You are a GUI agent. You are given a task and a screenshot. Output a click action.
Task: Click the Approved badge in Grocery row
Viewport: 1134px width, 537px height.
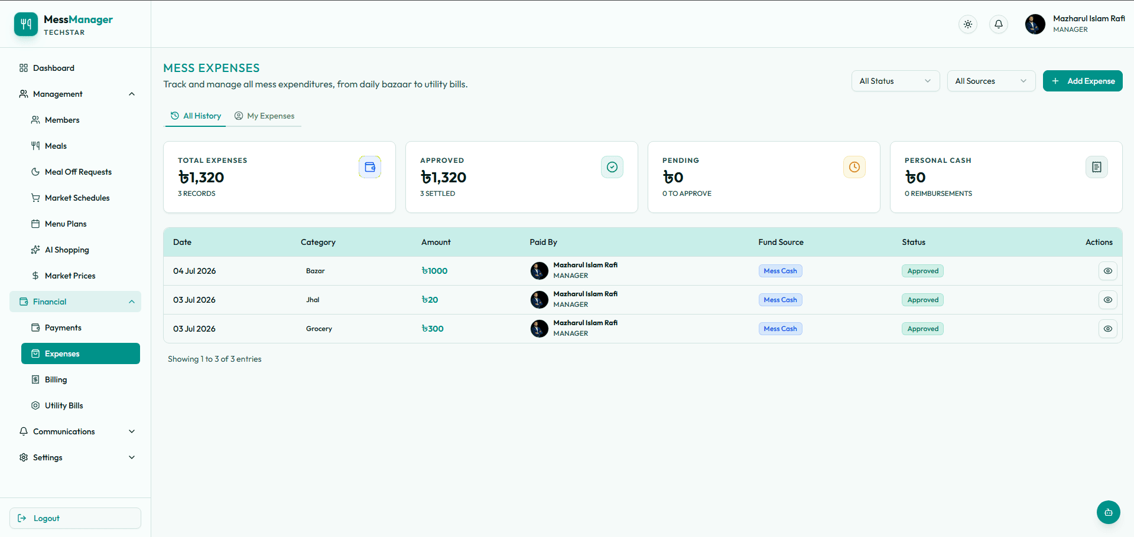pyautogui.click(x=922, y=329)
